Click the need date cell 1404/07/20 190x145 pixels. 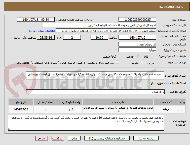[x=21, y=109]
